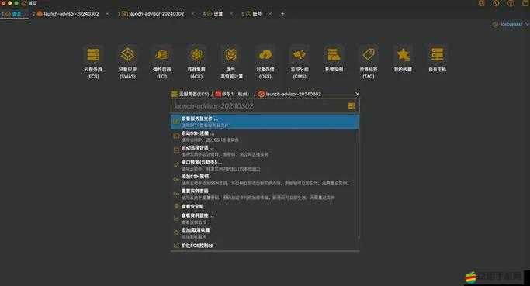Add a new tab with plus button

[282, 14]
